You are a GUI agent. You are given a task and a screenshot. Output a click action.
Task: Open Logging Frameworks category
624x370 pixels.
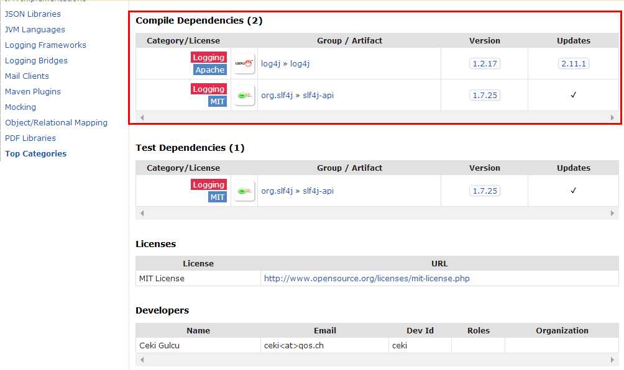(x=45, y=45)
